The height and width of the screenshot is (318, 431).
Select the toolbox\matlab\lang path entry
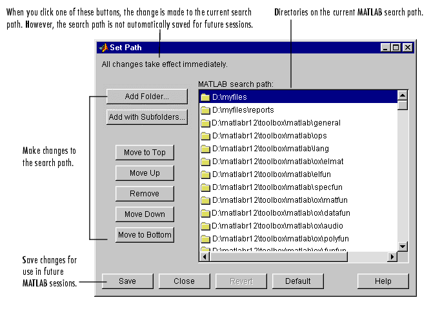tap(298, 149)
